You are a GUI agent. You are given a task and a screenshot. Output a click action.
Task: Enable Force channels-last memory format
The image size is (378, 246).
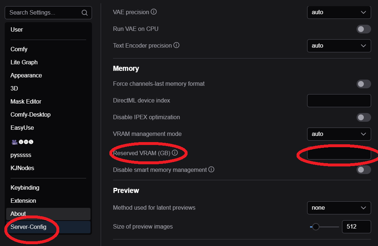pos(363,84)
